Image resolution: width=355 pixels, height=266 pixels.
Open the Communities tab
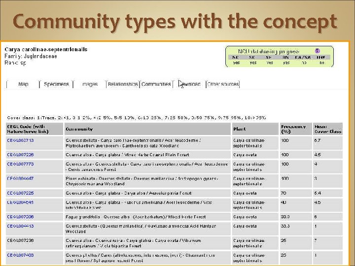156,84
